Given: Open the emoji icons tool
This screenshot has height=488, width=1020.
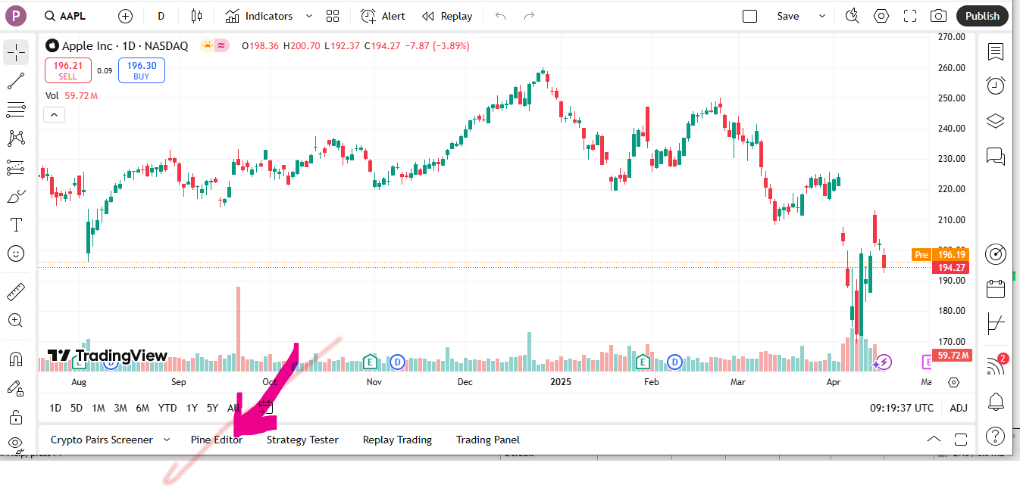Looking at the screenshot, I should coord(16,253).
